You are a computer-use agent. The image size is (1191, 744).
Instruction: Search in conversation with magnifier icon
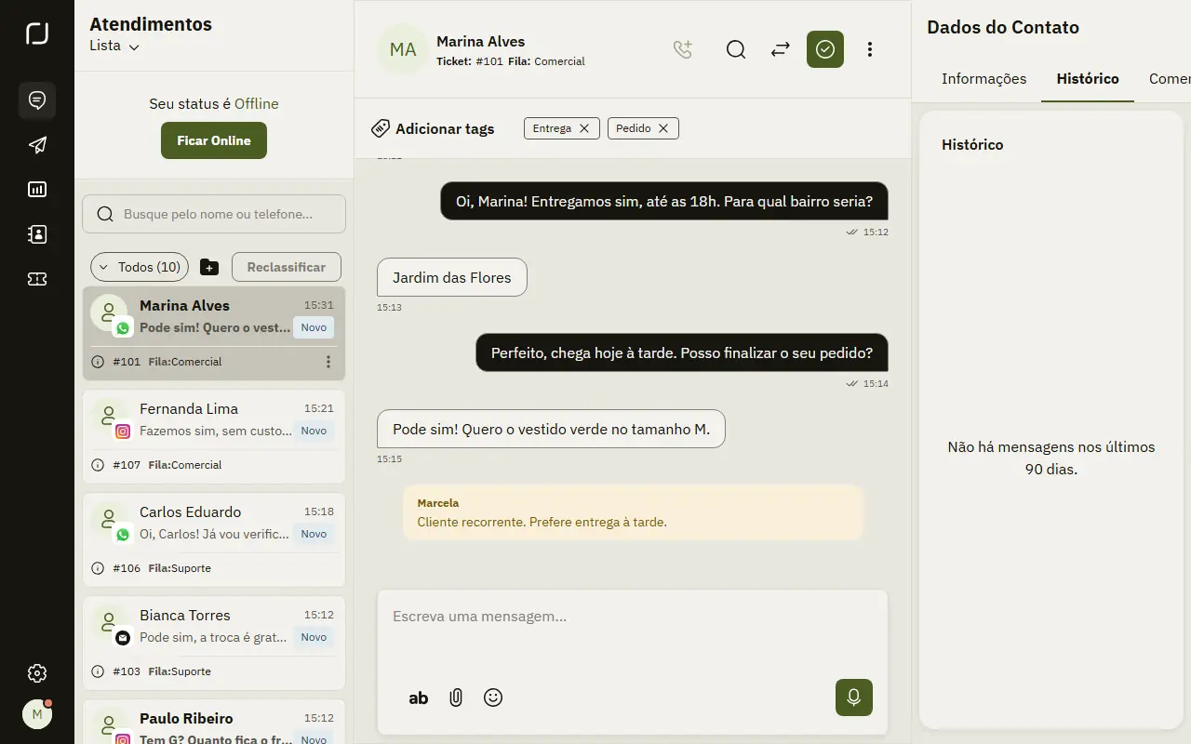pos(736,49)
